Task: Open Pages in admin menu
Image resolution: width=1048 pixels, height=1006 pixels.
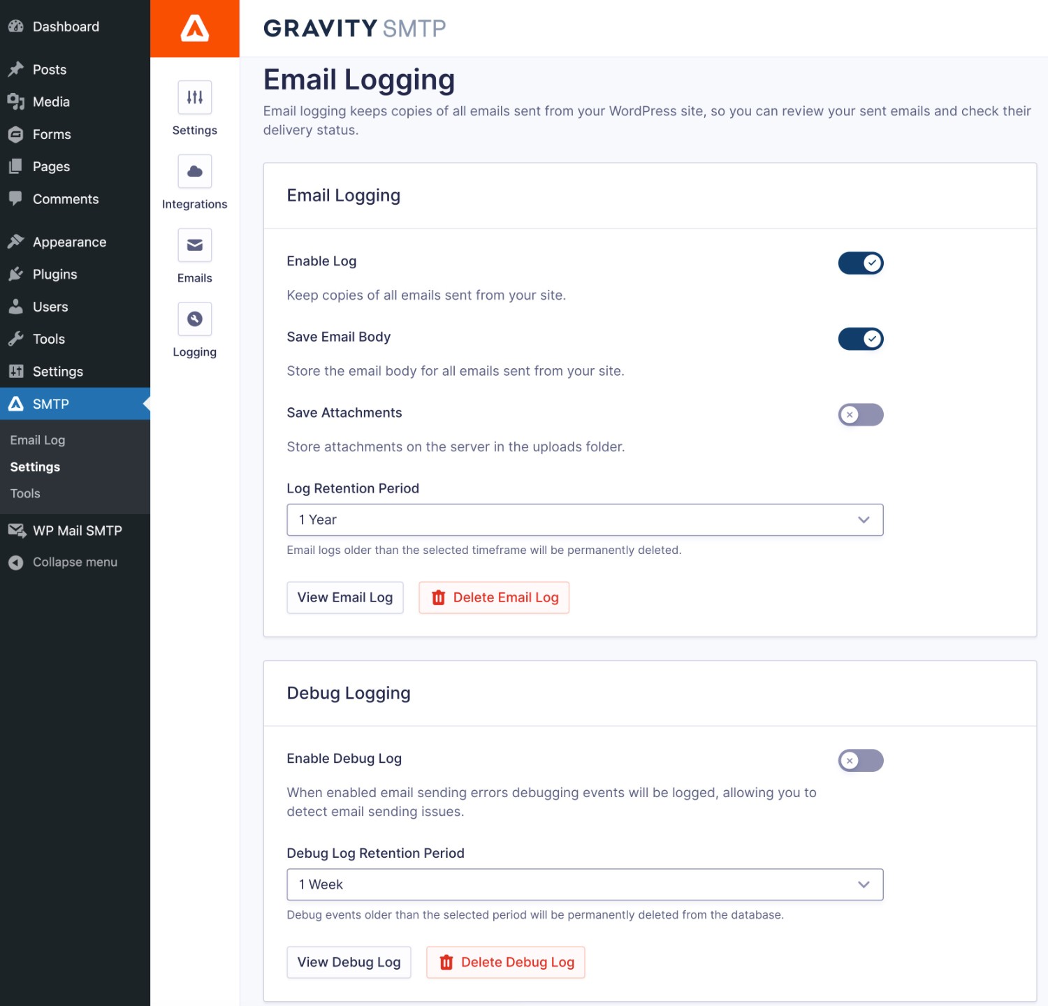Action: (x=51, y=166)
